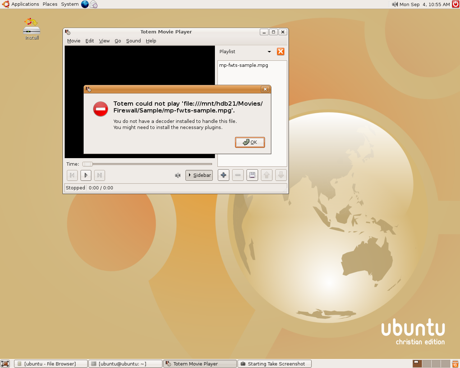Screen dimensions: 460x368
Task: Open the Go menu
Action: [x=118, y=41]
